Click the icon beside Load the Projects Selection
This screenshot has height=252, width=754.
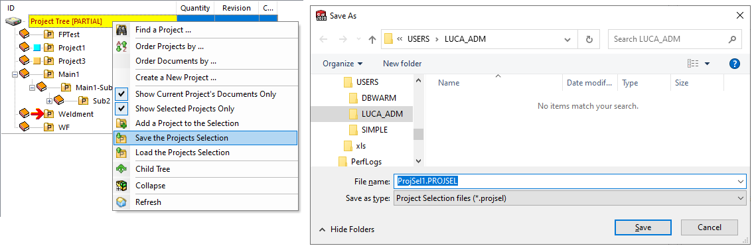point(121,153)
